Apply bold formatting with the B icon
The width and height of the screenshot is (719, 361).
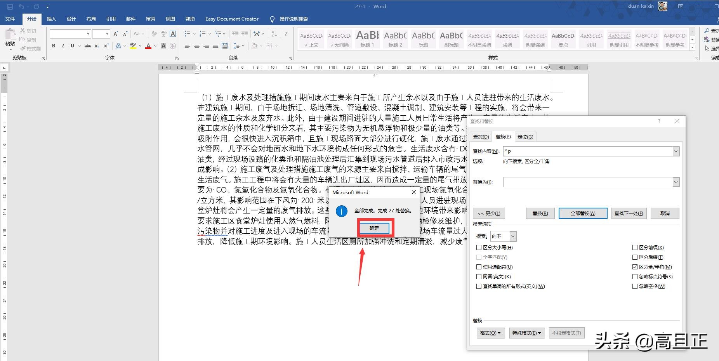(x=54, y=46)
